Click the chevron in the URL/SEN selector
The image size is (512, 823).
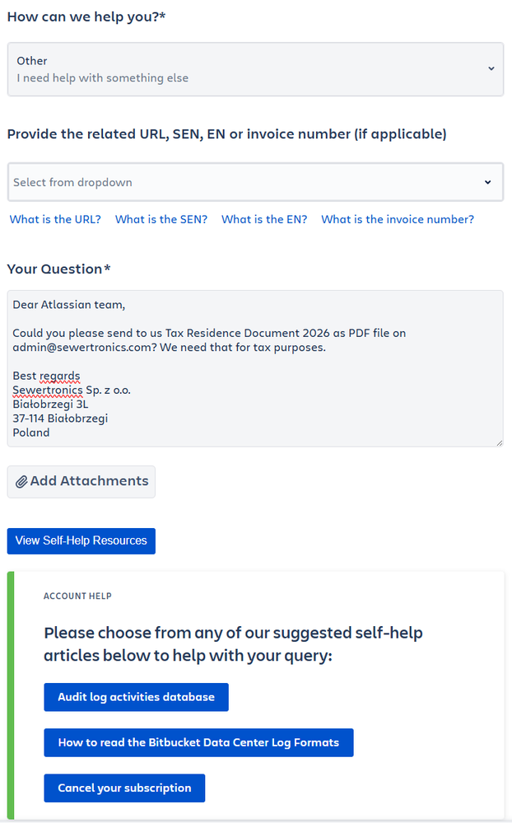[488, 182]
